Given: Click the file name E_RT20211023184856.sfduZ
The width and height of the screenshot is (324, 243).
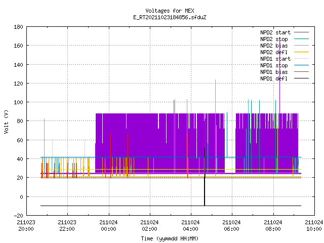Looking at the screenshot, I should [170, 17].
